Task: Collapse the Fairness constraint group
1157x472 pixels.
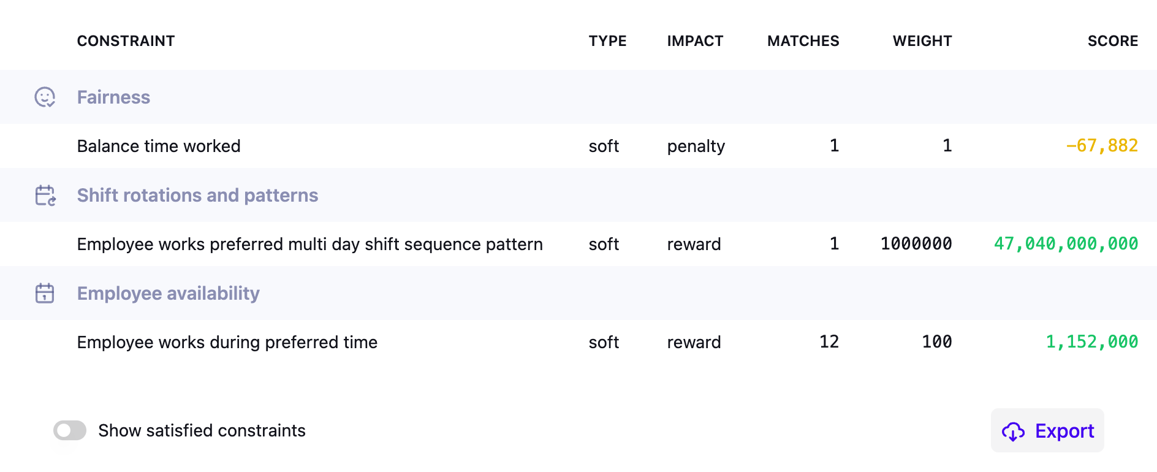Action: coord(113,97)
